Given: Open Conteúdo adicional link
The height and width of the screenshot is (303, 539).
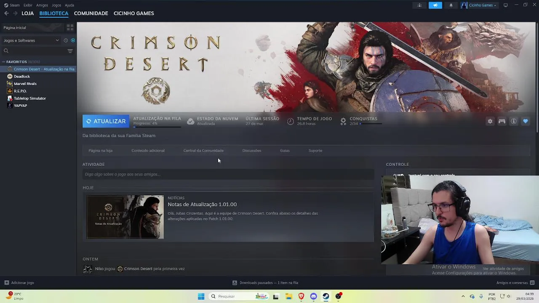Looking at the screenshot, I should (x=148, y=151).
